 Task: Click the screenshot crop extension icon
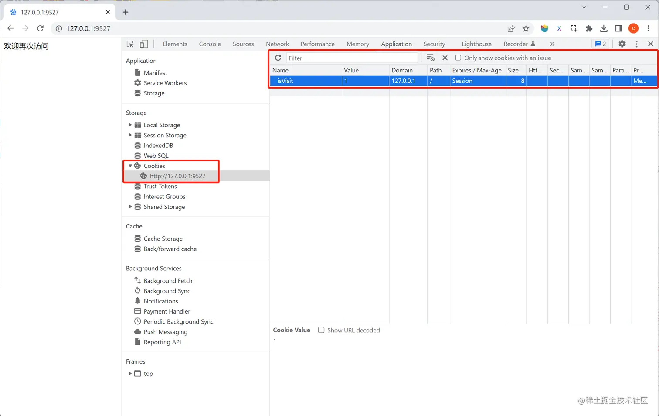tap(574, 28)
